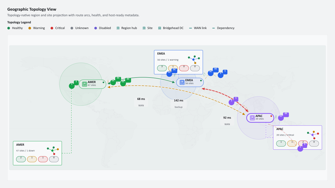Click the APAC hub building icon
335x188 pixels.
point(252,118)
